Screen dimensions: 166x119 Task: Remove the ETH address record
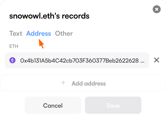point(156,60)
